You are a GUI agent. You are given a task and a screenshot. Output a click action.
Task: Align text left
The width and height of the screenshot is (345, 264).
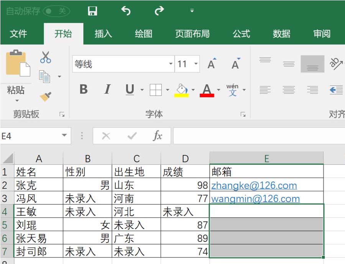point(265,90)
